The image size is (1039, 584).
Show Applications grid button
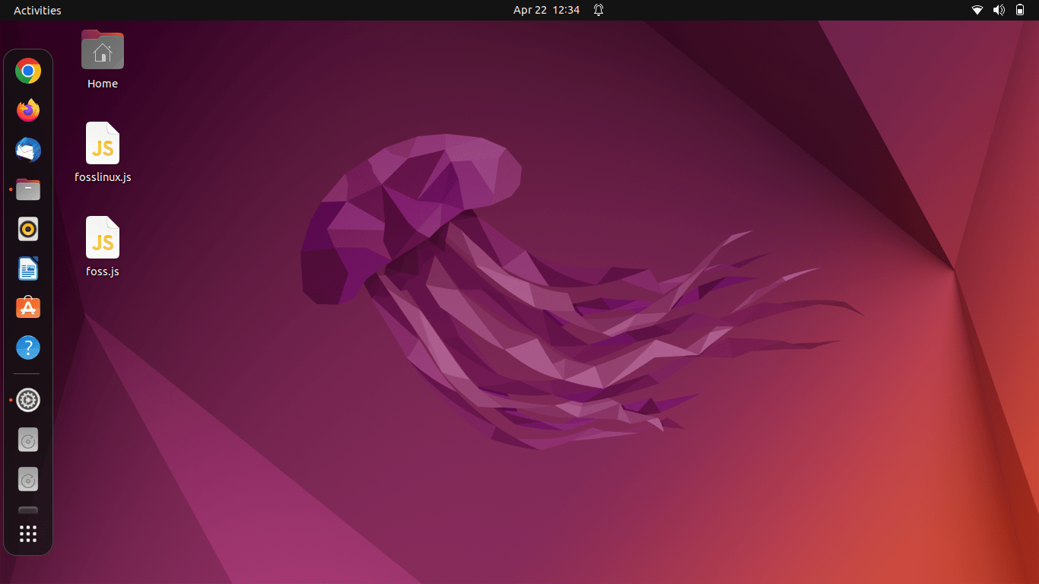click(x=28, y=534)
